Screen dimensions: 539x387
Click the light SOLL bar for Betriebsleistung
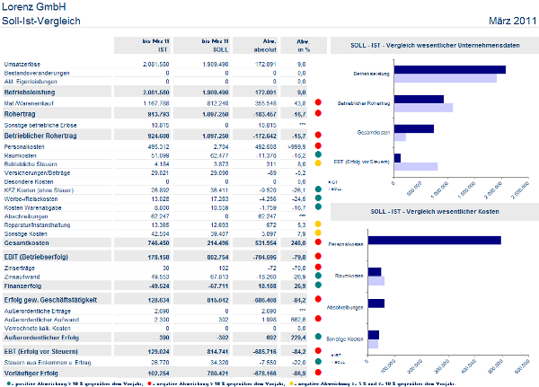tap(446, 78)
